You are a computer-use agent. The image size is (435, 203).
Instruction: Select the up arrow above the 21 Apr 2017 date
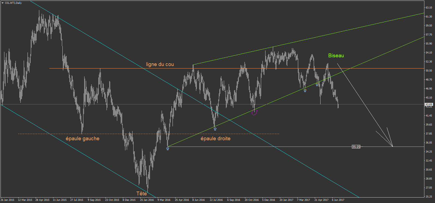(317, 85)
